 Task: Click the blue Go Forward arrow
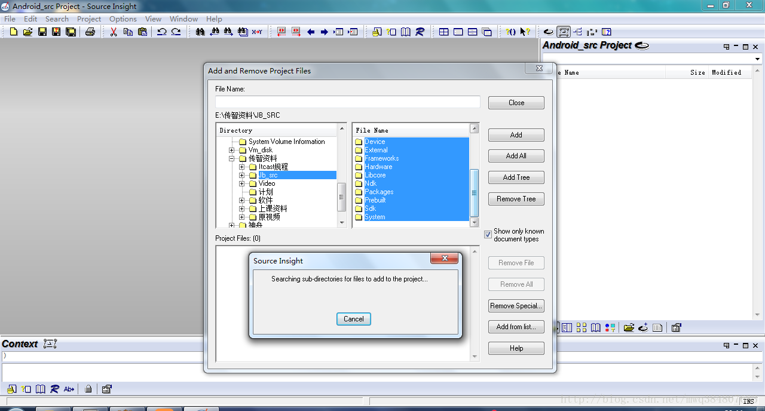point(325,32)
